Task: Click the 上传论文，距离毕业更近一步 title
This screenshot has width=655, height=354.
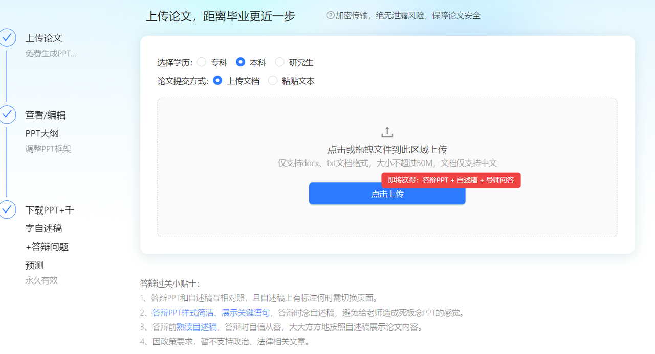Action: tap(221, 16)
